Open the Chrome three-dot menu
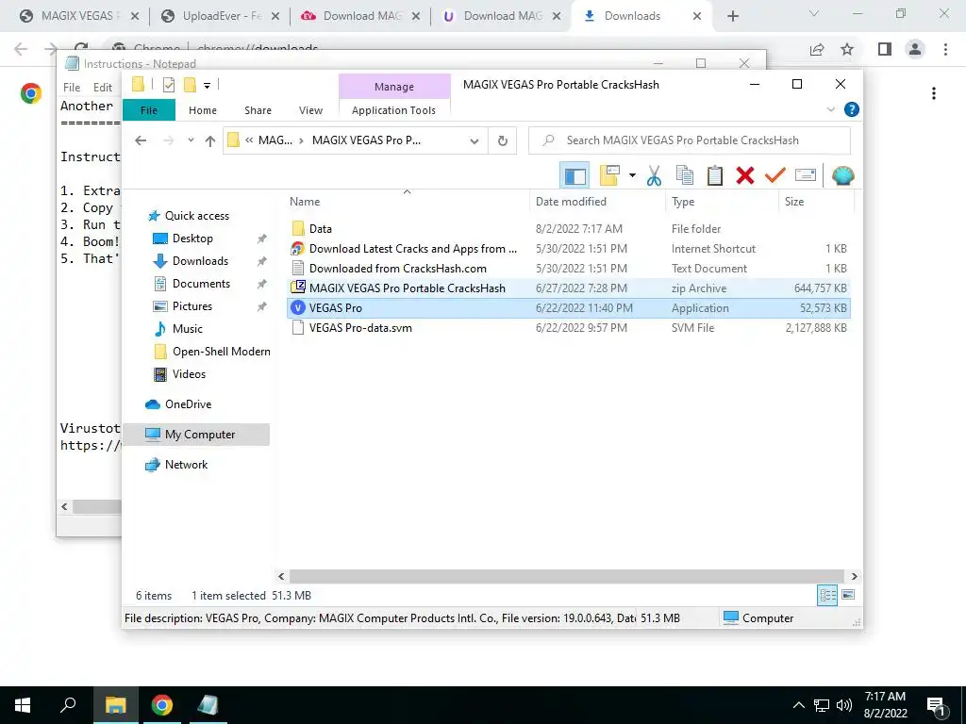This screenshot has width=966, height=724. (945, 49)
